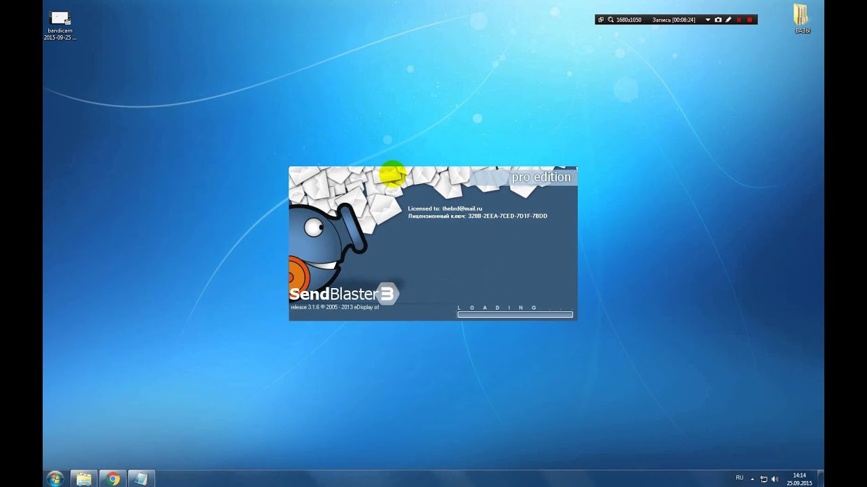Open the Windows Start menu
The height and width of the screenshot is (487, 867).
(56, 479)
